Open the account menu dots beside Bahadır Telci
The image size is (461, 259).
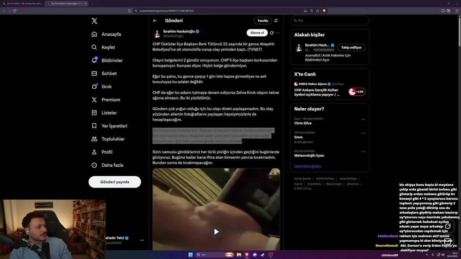pos(142,240)
